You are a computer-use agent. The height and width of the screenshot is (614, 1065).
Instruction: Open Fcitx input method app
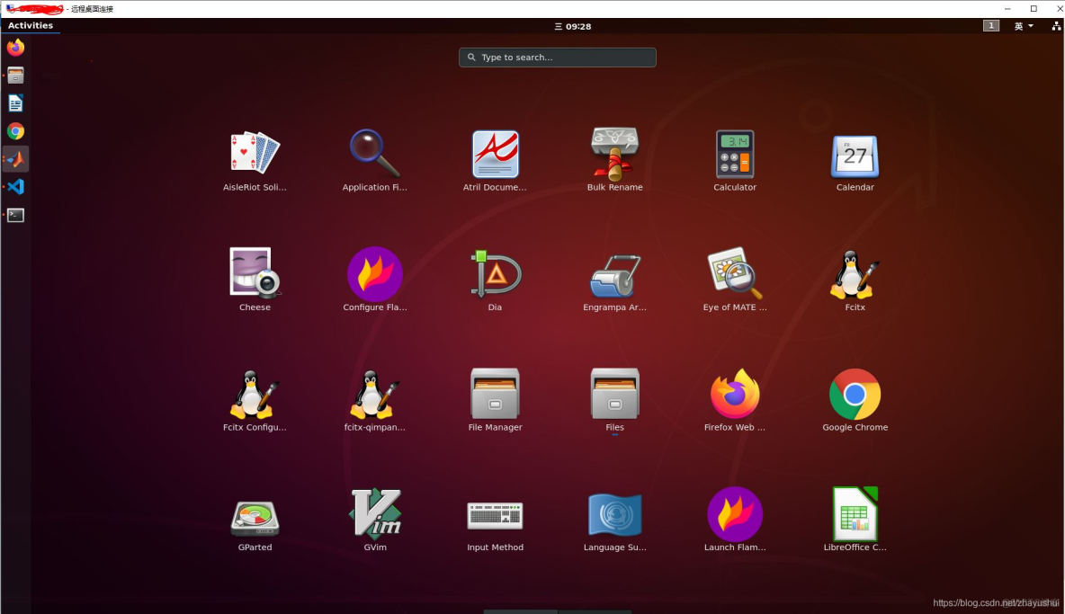tap(855, 280)
